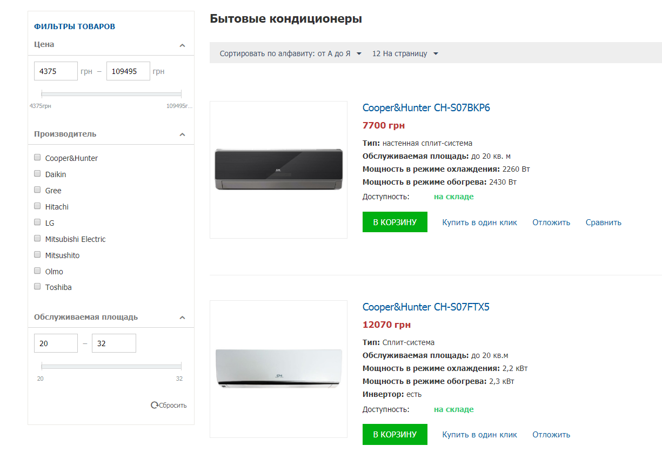Focus the minimum area field 20
The height and width of the screenshot is (459, 662).
(x=56, y=343)
